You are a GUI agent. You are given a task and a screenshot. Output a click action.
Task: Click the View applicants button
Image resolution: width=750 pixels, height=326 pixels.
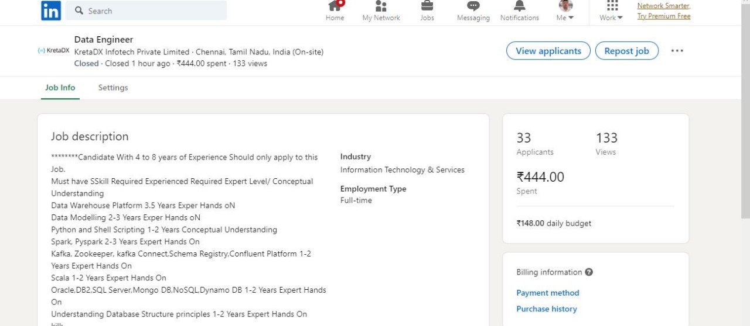(x=548, y=51)
